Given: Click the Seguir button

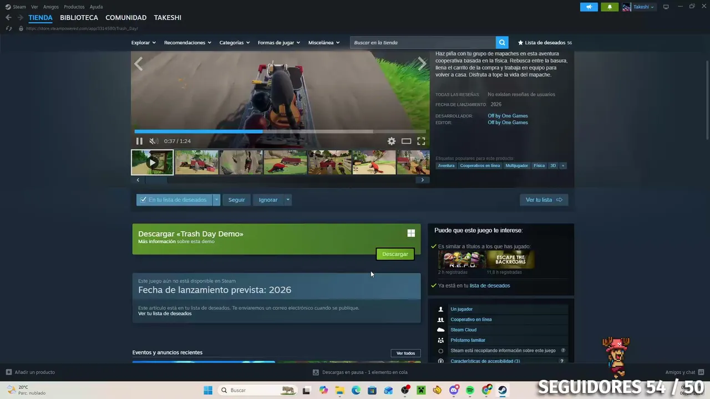Looking at the screenshot, I should (x=236, y=200).
